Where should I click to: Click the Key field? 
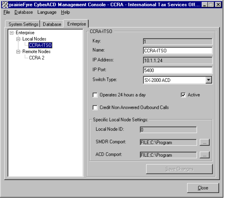tap(178, 41)
